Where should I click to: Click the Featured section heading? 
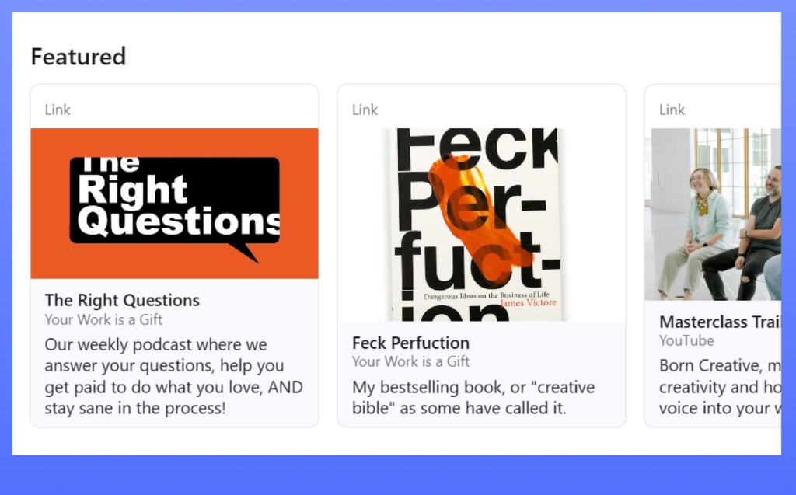pos(78,56)
